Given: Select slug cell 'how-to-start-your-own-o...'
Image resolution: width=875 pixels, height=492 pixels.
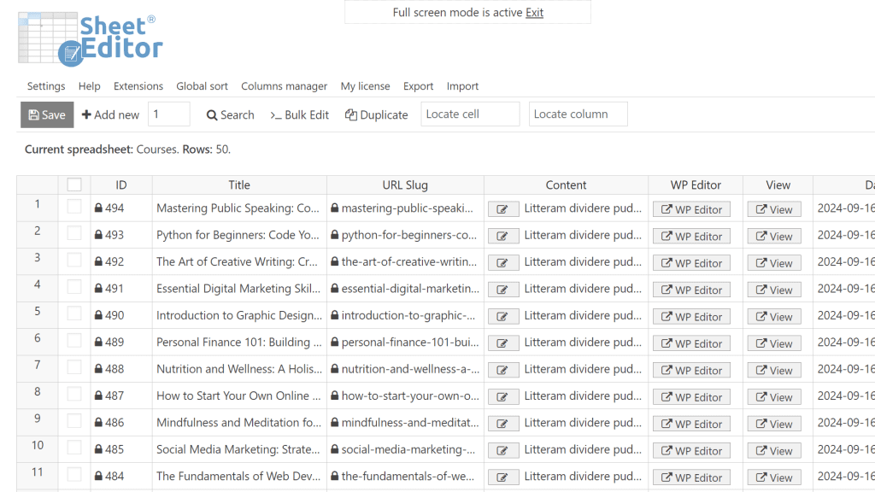Looking at the screenshot, I should pyautogui.click(x=405, y=395).
